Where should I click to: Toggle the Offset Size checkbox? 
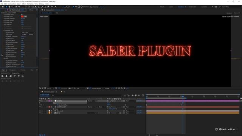tap(22, 51)
